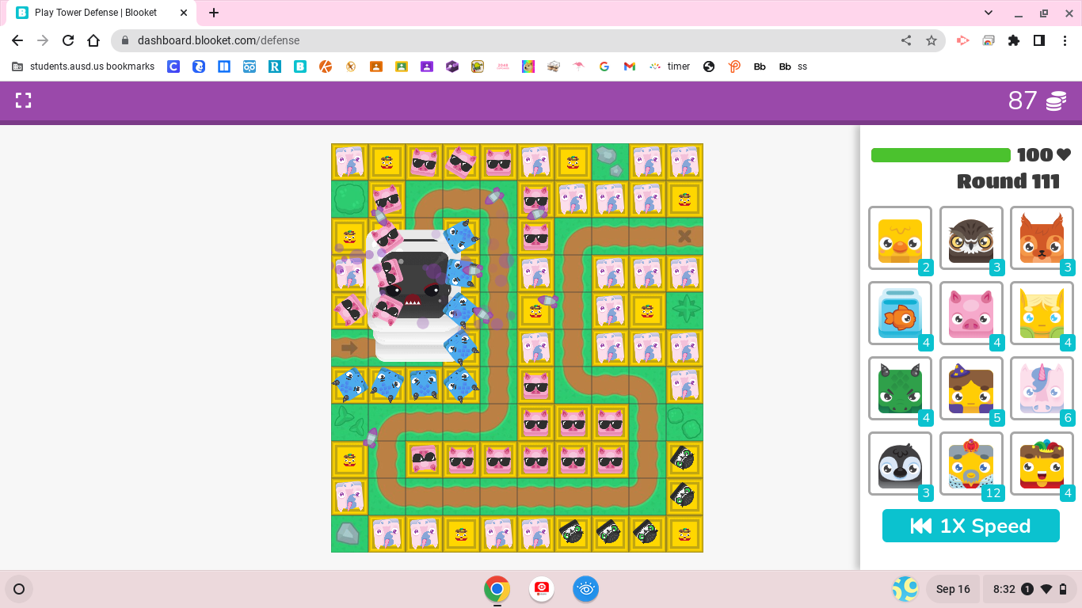The height and width of the screenshot is (608, 1082).
Task: Pick the Unicorn tower costing 6
Action: tap(1041, 387)
